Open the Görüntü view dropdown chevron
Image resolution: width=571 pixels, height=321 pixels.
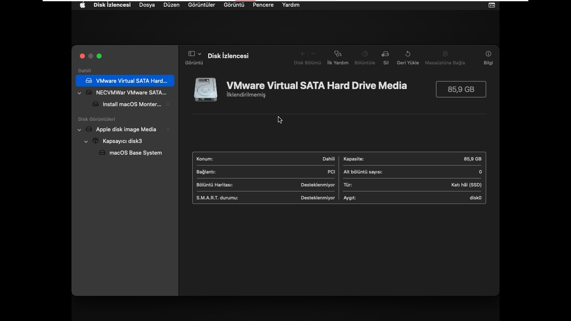coord(199,54)
